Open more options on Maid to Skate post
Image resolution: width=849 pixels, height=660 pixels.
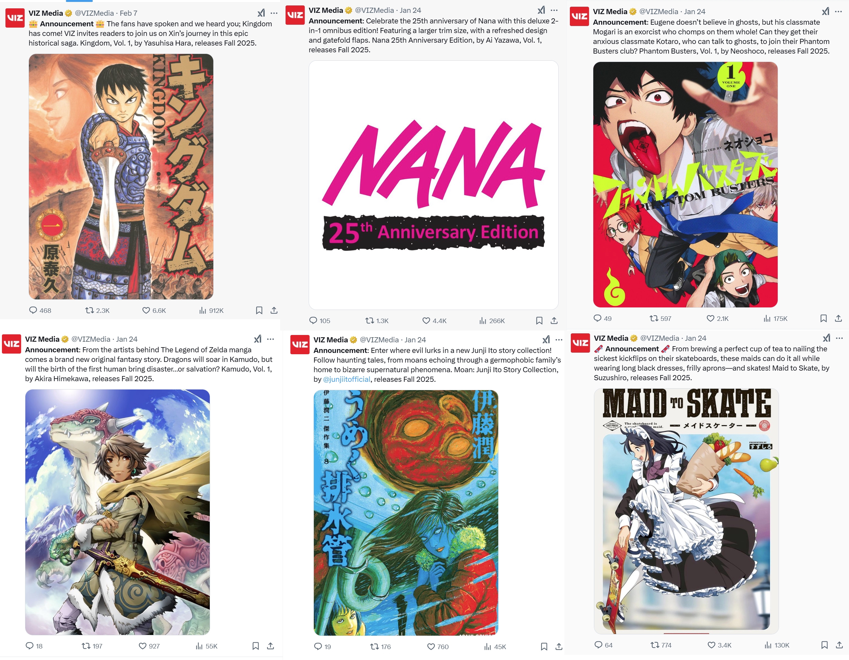839,338
